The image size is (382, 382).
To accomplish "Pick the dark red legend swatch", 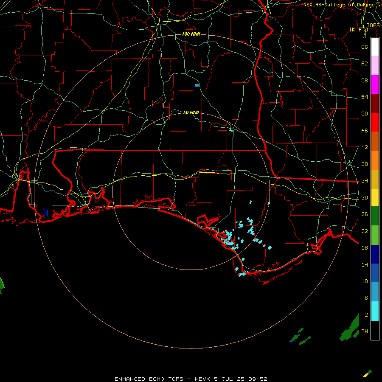I will pyautogui.click(x=375, y=104).
